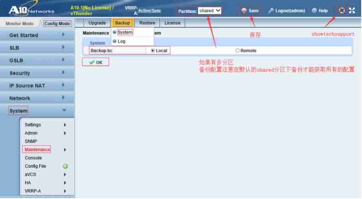Expand the Security section arrow
This screenshot has height=199, width=362.
point(63,72)
